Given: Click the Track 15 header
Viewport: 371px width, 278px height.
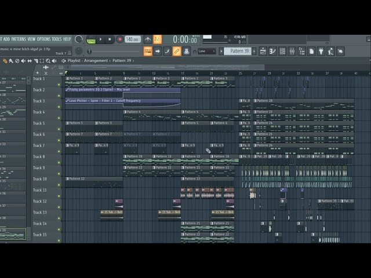Looking at the screenshot, I should click(46, 237).
